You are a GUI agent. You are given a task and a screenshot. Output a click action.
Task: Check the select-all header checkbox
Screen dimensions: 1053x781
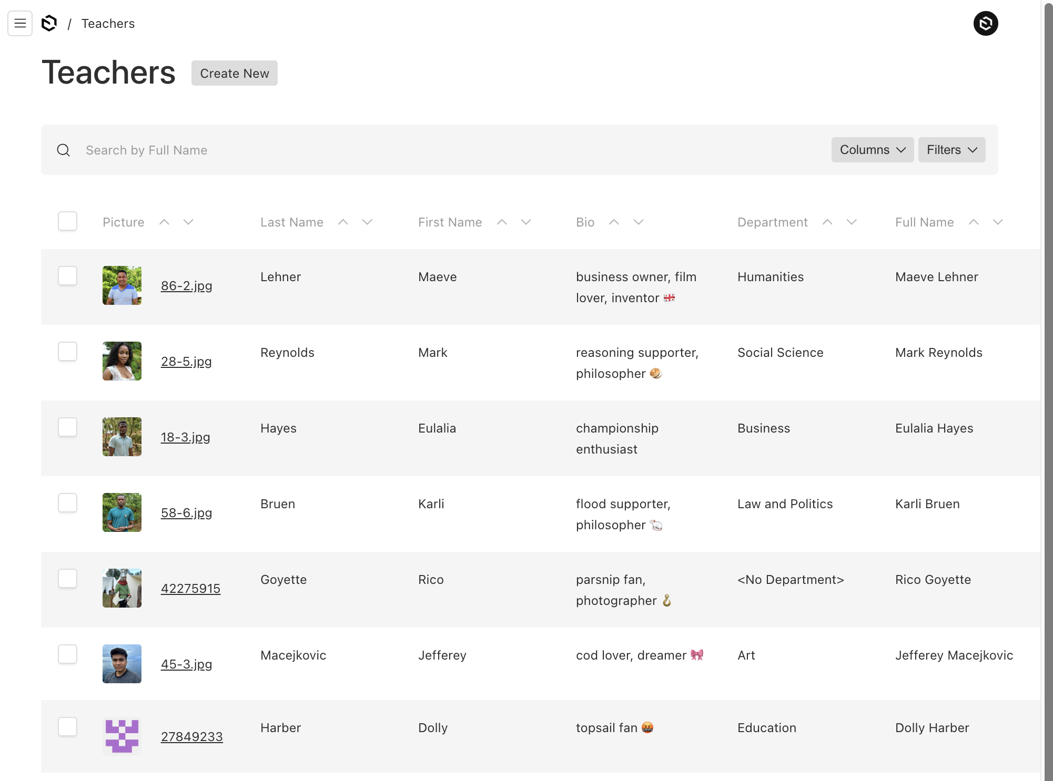click(67, 221)
